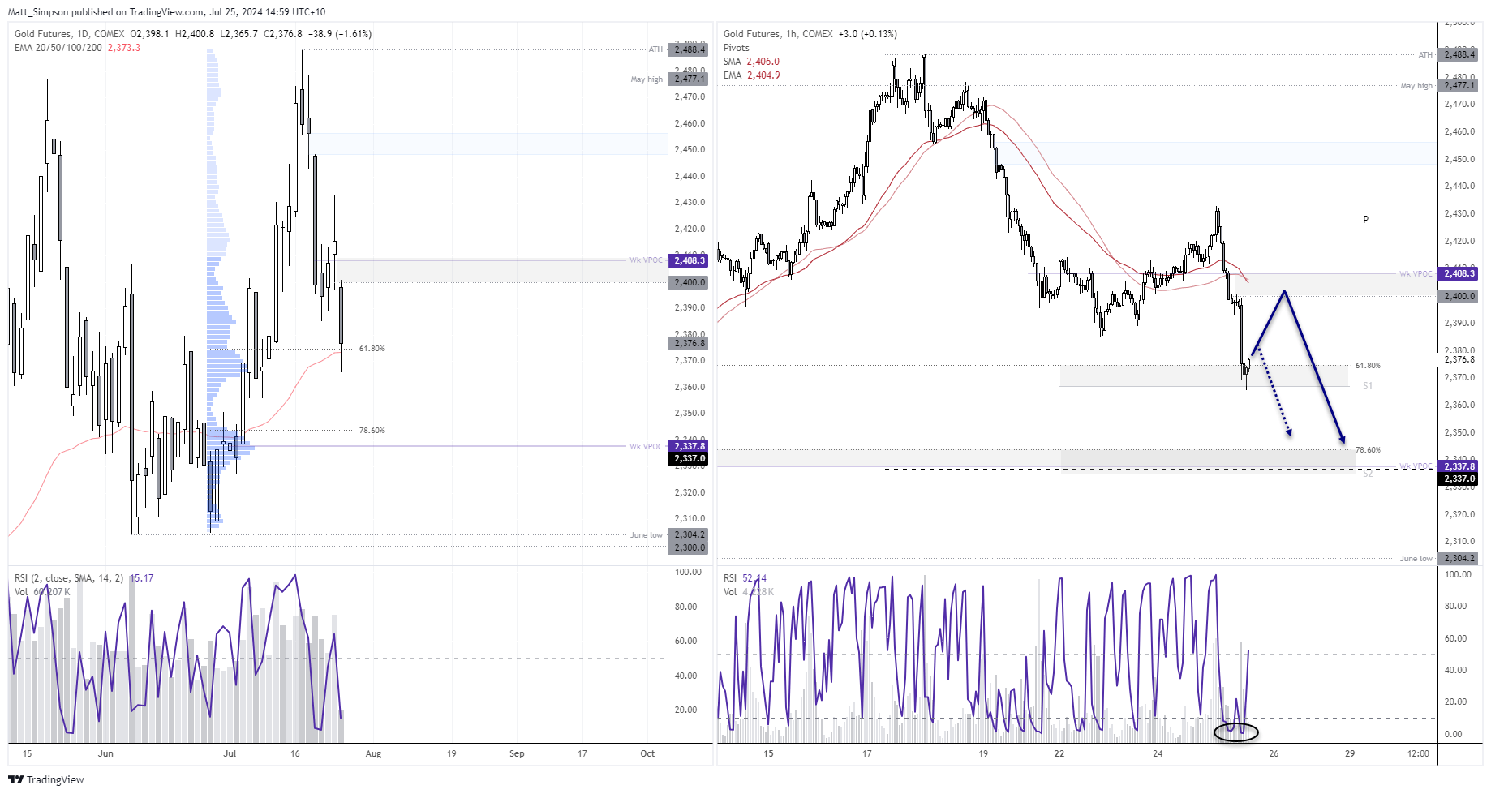Click the blue 2,337.8 price label on daily chart
Viewport: 1491px width, 794px height.
coord(690,446)
